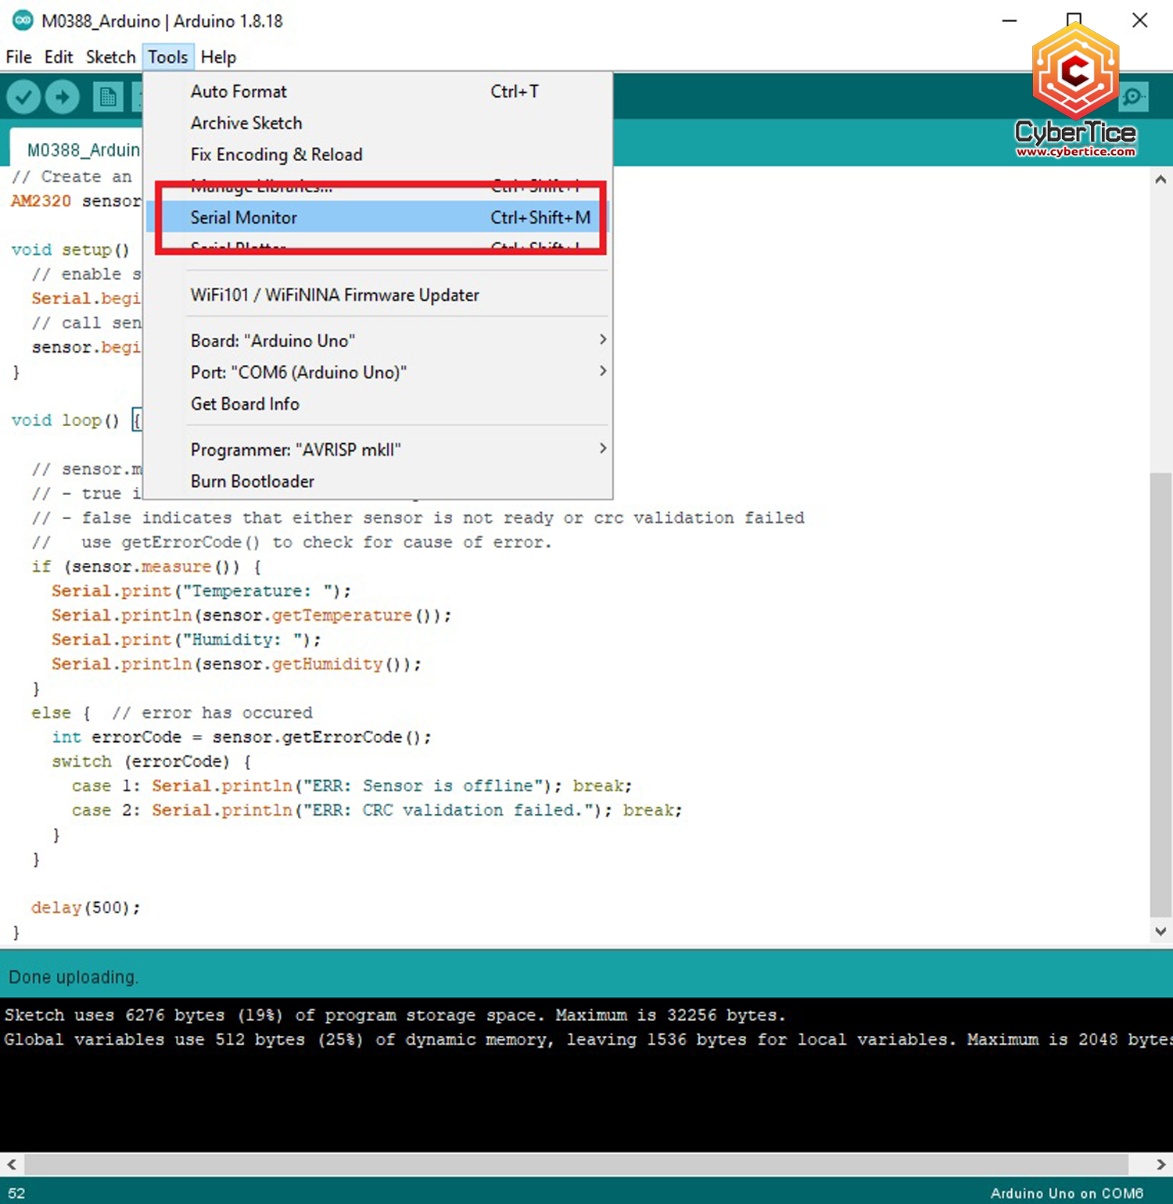Open the Serial Monitor via the magnifier icon
The width and height of the screenshot is (1173, 1204).
(1132, 96)
